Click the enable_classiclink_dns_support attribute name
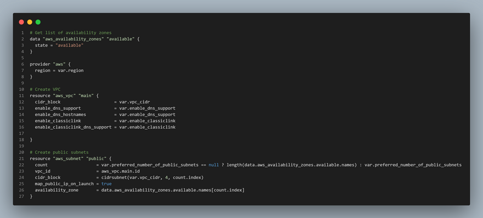Screen dimensions: 483x218 point(74,127)
